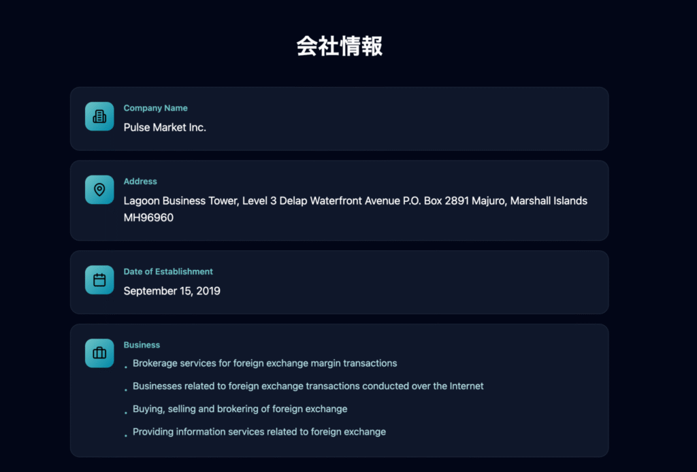The width and height of the screenshot is (697, 472).
Task: Click the 会社情報 page heading
Action: pos(339,46)
